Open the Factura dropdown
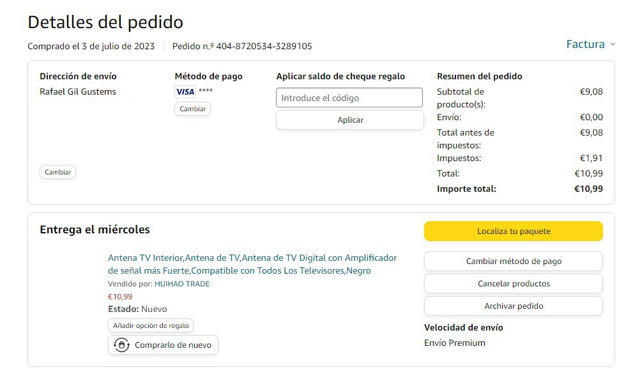This screenshot has height=374, width=626. (585, 44)
